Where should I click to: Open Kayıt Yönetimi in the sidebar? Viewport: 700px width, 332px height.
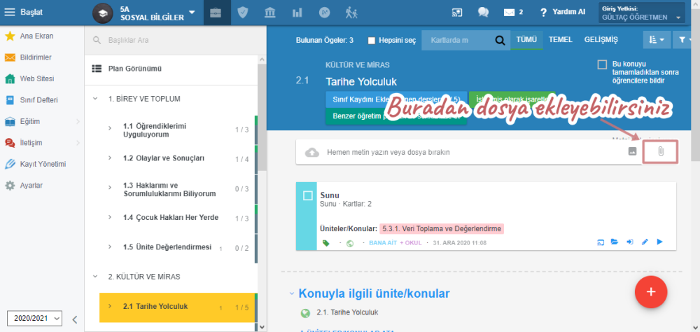(x=43, y=164)
